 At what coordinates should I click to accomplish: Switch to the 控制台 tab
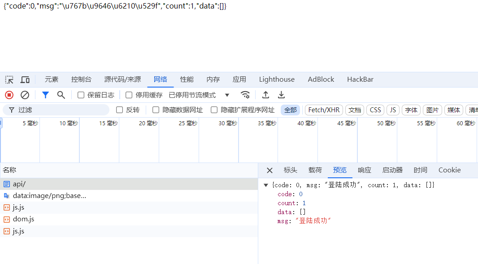[81, 79]
